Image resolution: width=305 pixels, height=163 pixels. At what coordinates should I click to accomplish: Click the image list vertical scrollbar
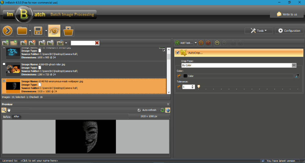coord(169,71)
